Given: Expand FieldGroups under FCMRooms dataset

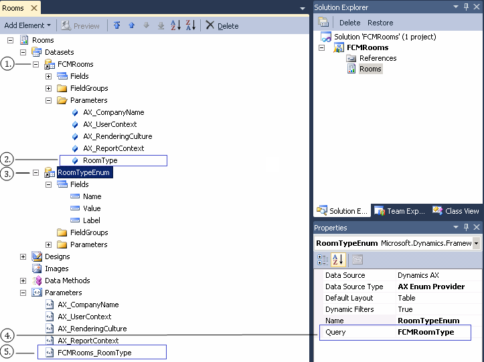Looking at the screenshot, I should point(48,88).
